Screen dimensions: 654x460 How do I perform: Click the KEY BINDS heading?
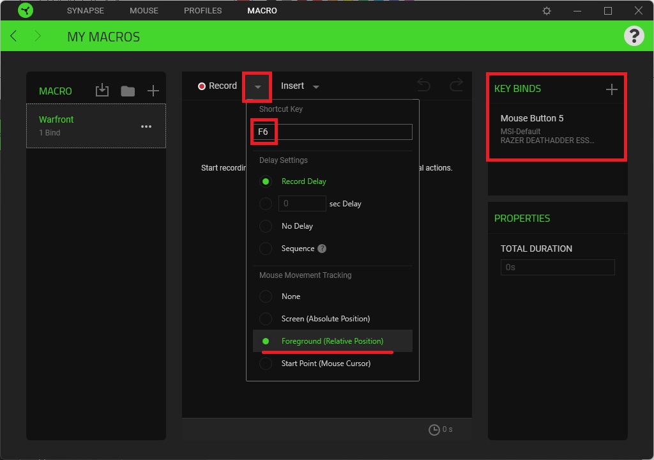point(517,89)
